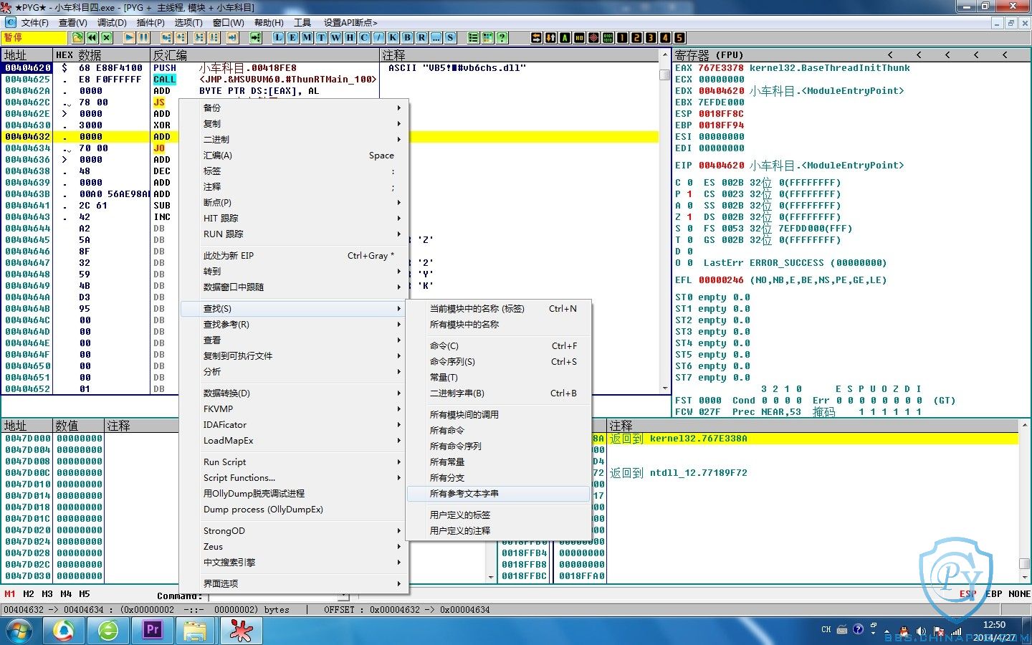Viewport: 1032px width, 645px height.
Task: Expand 中文搜索引擎 submenu
Action: pyautogui.click(x=294, y=563)
